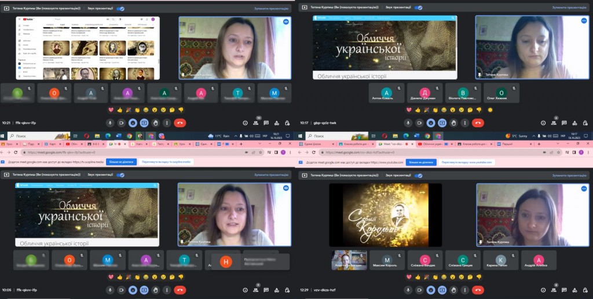Screen dimensions: 593x299
Task: Open reactions panel in the 10:17 meeting
Action: [x=431, y=123]
